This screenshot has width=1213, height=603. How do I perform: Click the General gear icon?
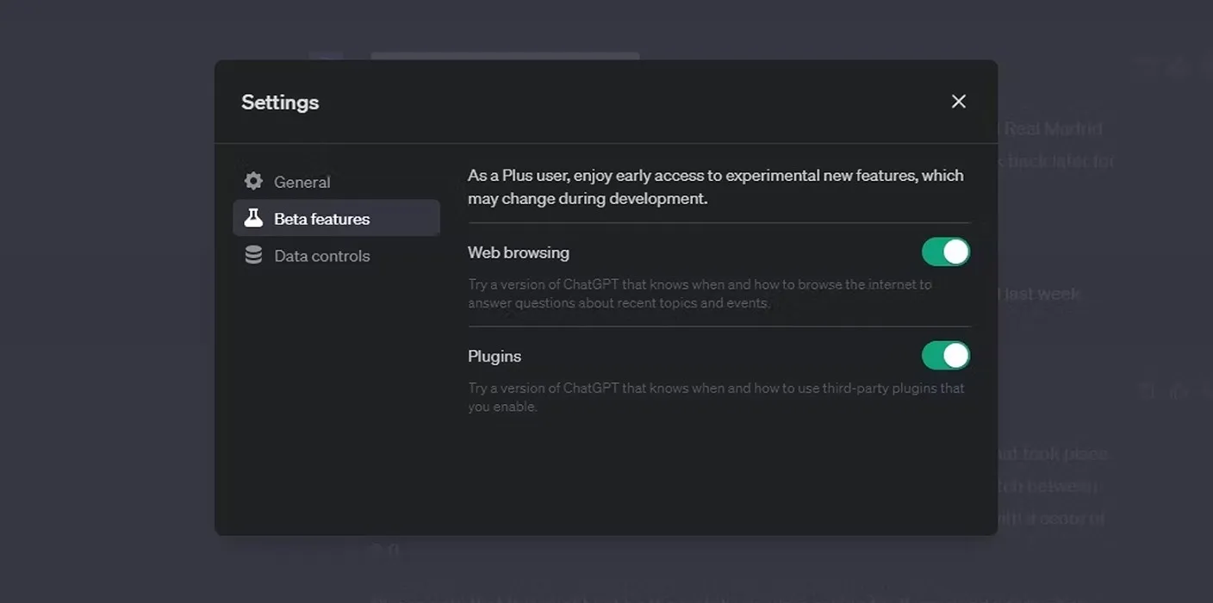[253, 182]
